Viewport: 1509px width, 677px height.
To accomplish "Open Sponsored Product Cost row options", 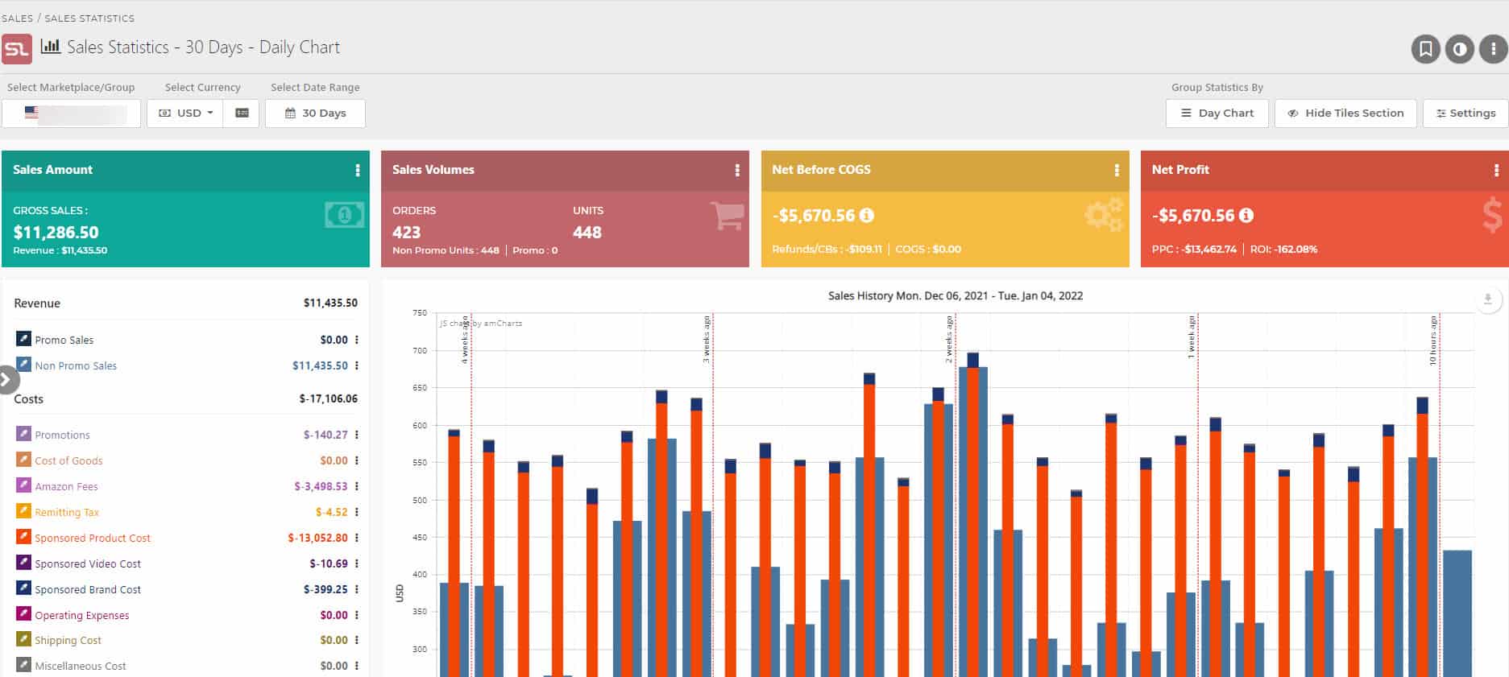I will tap(357, 538).
